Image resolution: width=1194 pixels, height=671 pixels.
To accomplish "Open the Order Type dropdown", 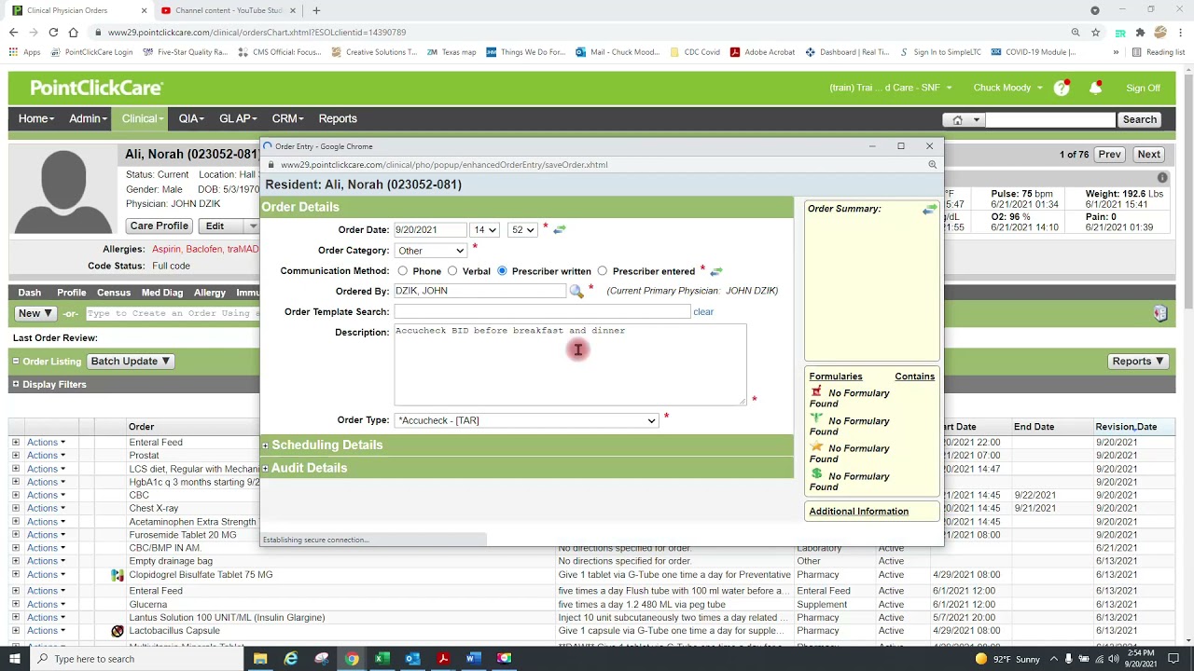I will click(526, 420).
